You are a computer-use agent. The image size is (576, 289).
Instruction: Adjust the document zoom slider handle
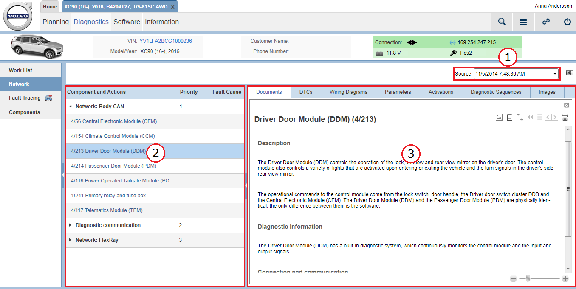(x=528, y=278)
